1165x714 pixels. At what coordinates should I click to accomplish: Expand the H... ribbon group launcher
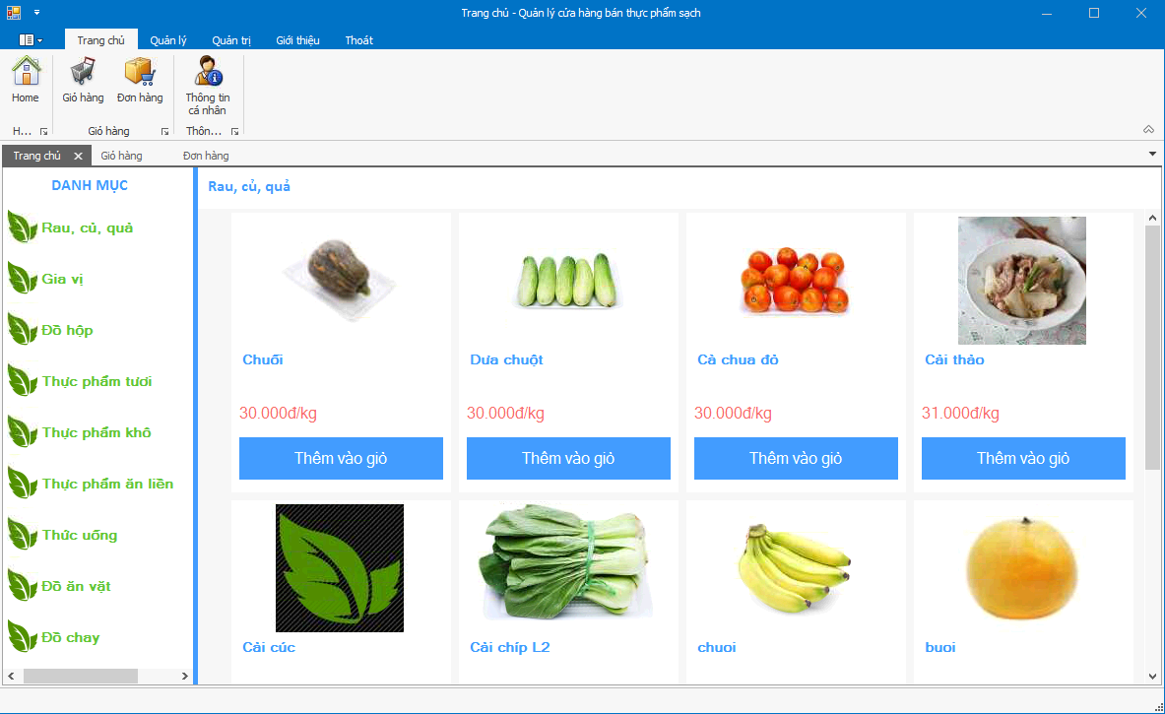click(44, 132)
